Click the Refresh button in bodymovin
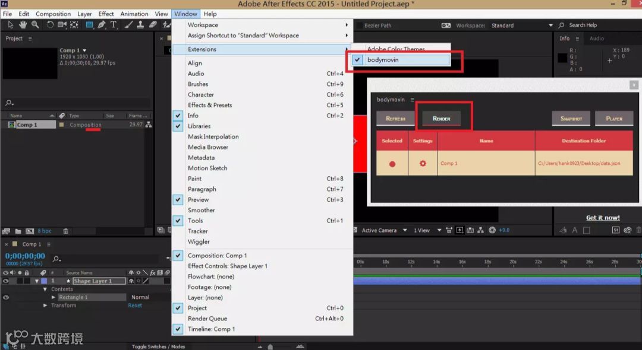 (395, 119)
